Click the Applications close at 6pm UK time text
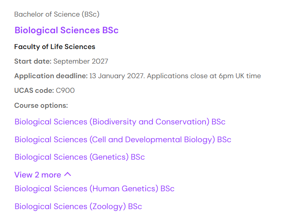 (x=204, y=76)
